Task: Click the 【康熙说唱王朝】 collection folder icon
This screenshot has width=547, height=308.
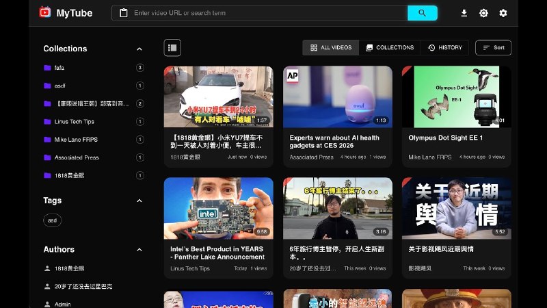Action: click(47, 104)
